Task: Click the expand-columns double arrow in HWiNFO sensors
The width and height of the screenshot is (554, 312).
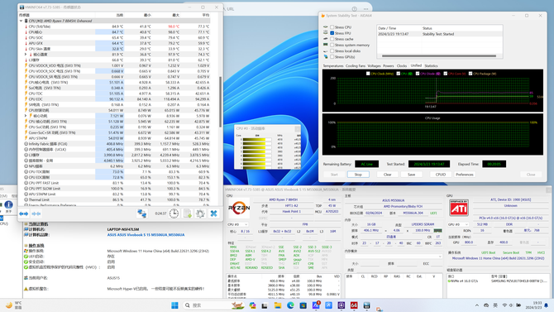Action: coord(24,214)
